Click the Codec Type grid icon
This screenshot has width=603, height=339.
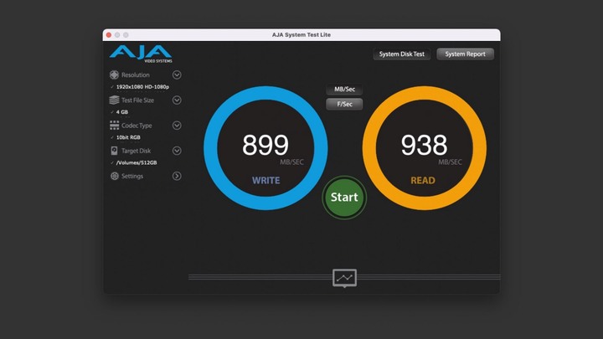pyautogui.click(x=114, y=126)
